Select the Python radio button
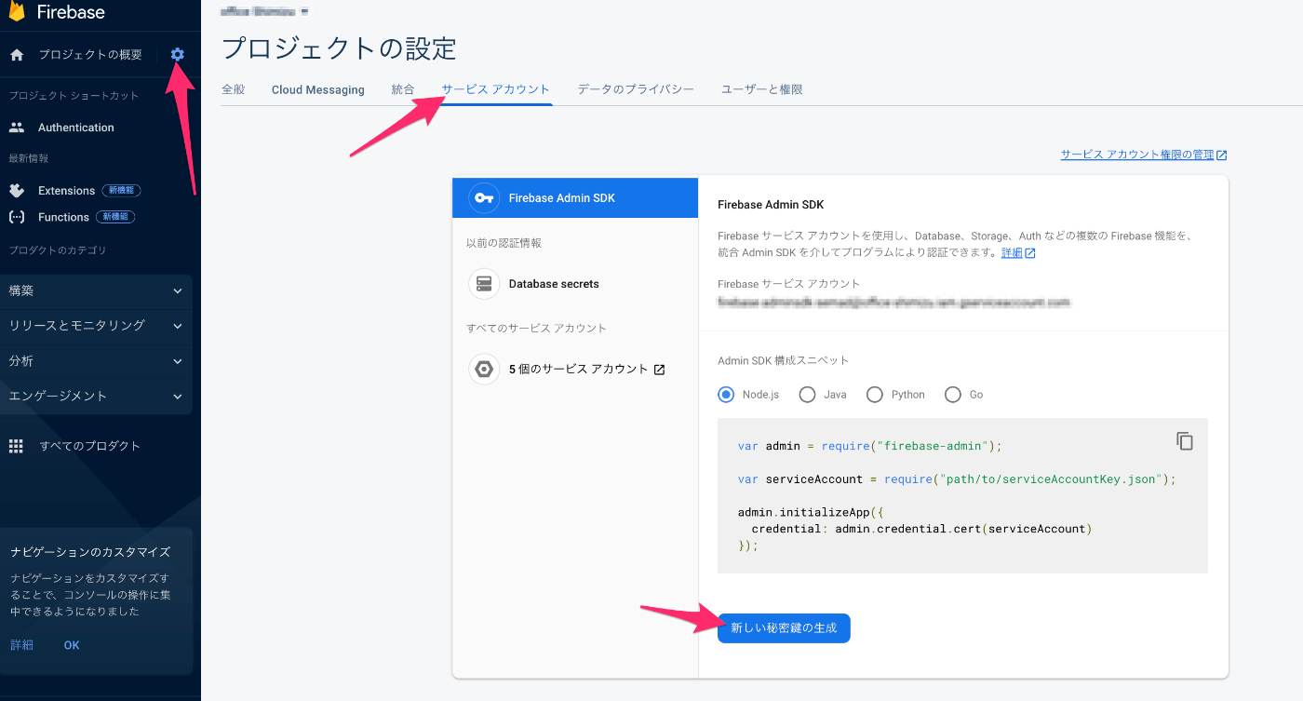This screenshot has width=1303, height=701. (x=874, y=395)
